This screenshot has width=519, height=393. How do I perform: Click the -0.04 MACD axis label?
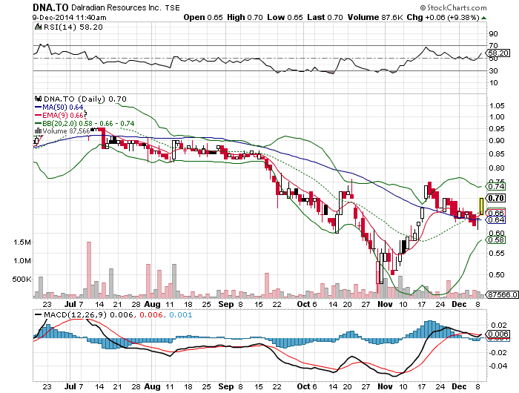498,366
